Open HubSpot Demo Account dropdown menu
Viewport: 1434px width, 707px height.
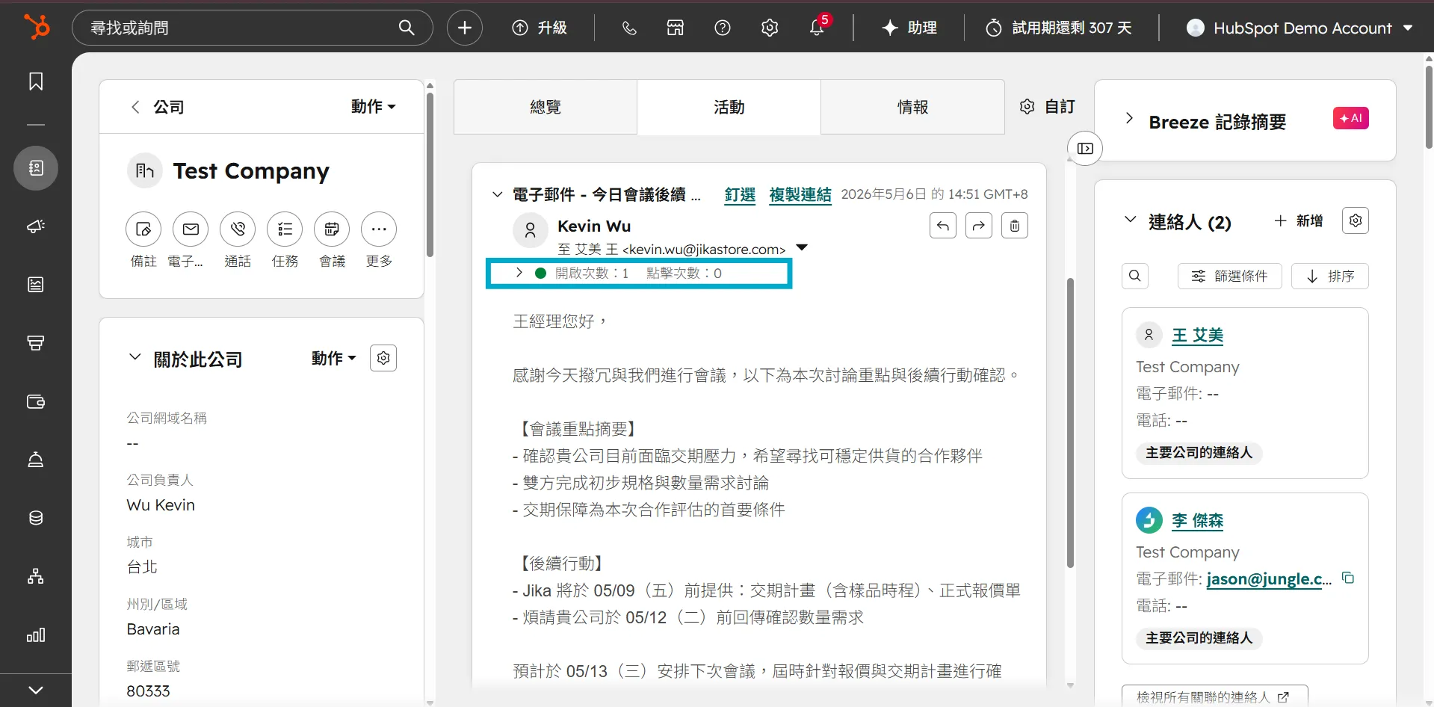click(1300, 28)
